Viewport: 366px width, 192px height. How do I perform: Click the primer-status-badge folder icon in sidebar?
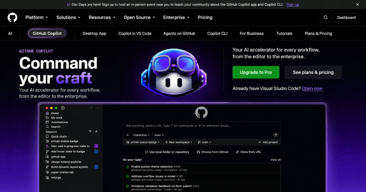[x=47, y=141]
